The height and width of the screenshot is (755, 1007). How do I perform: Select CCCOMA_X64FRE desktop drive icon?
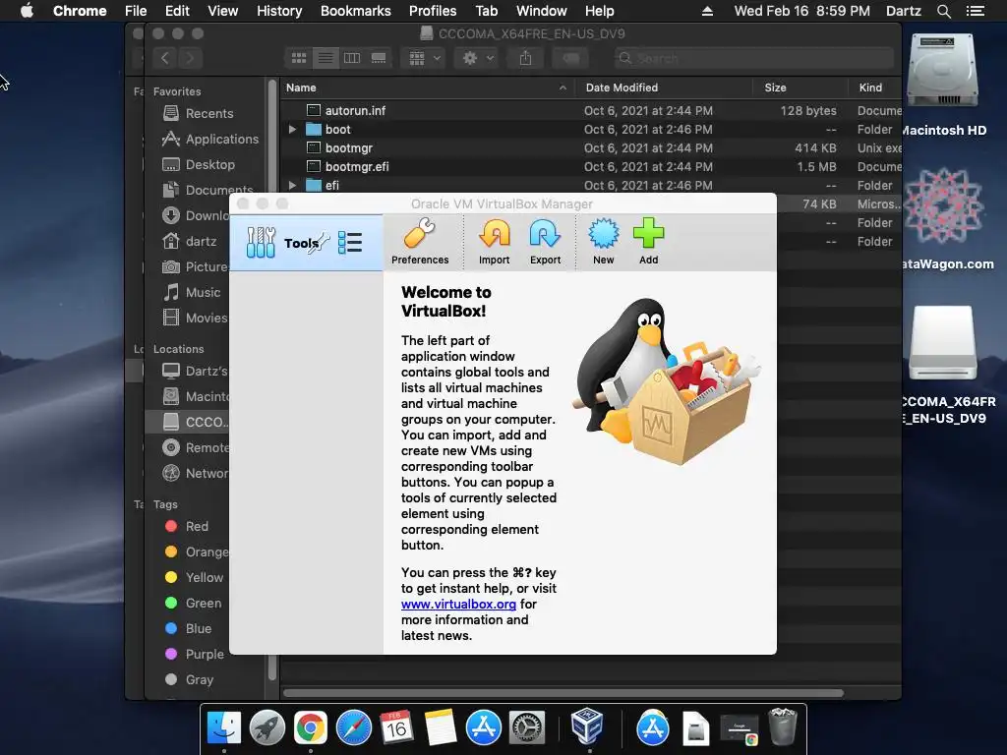[943, 343]
